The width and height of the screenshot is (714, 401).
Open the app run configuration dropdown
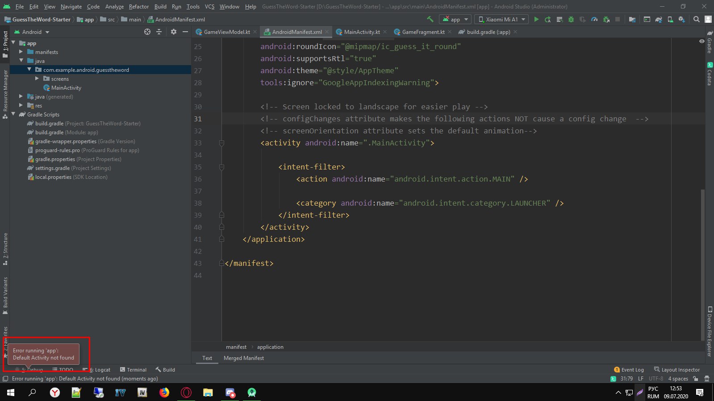tap(455, 19)
